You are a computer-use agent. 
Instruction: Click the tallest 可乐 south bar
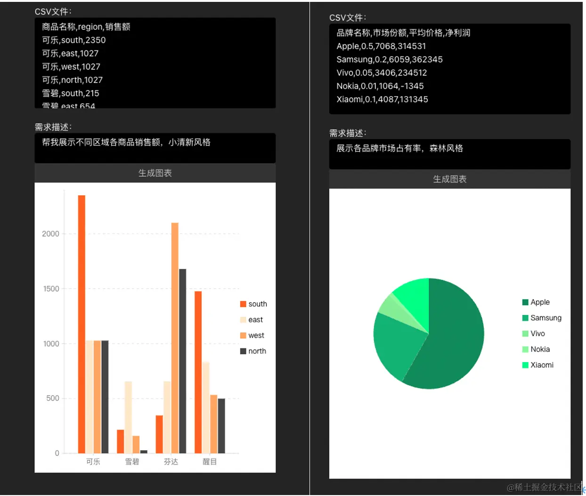(x=81, y=324)
